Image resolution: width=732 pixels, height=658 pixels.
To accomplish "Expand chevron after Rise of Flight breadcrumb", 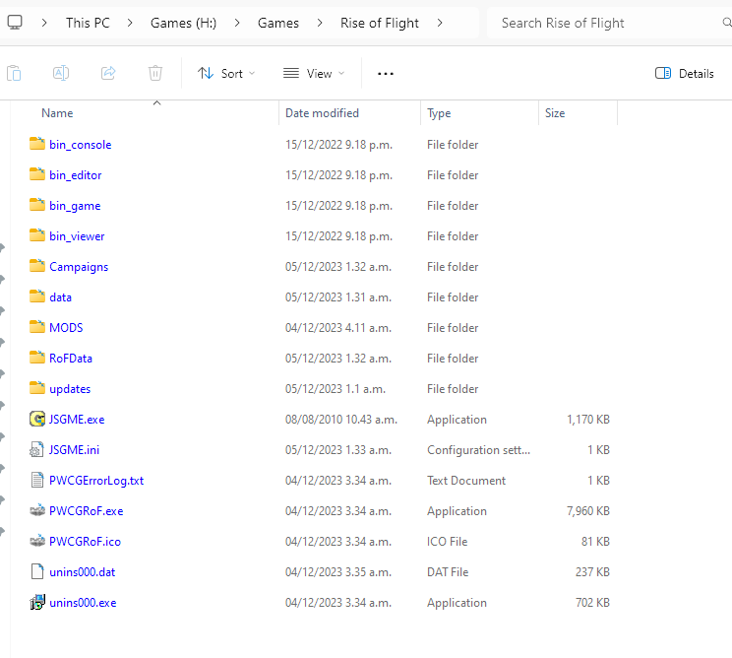I will [439, 23].
